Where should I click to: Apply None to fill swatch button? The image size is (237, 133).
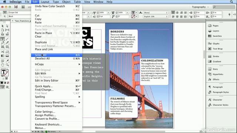click(8, 83)
